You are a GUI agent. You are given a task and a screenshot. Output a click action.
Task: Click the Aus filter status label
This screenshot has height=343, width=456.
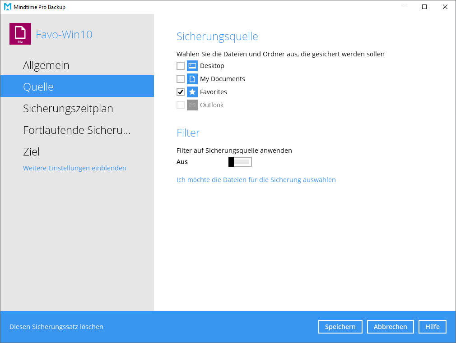point(182,162)
